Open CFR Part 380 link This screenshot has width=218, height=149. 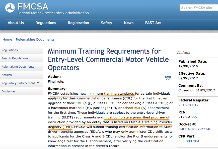click(x=181, y=141)
